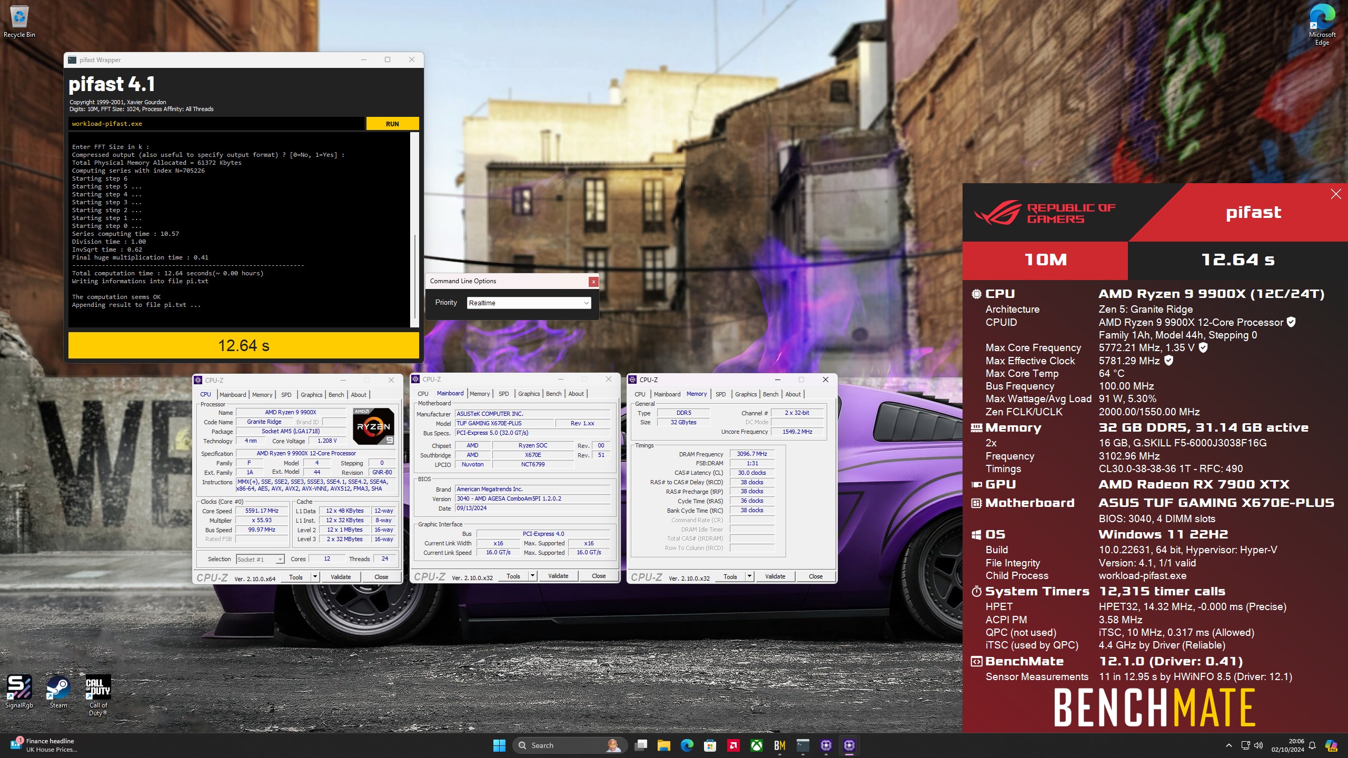Click Close button in CPU-Z Mainboard window

[x=599, y=576]
